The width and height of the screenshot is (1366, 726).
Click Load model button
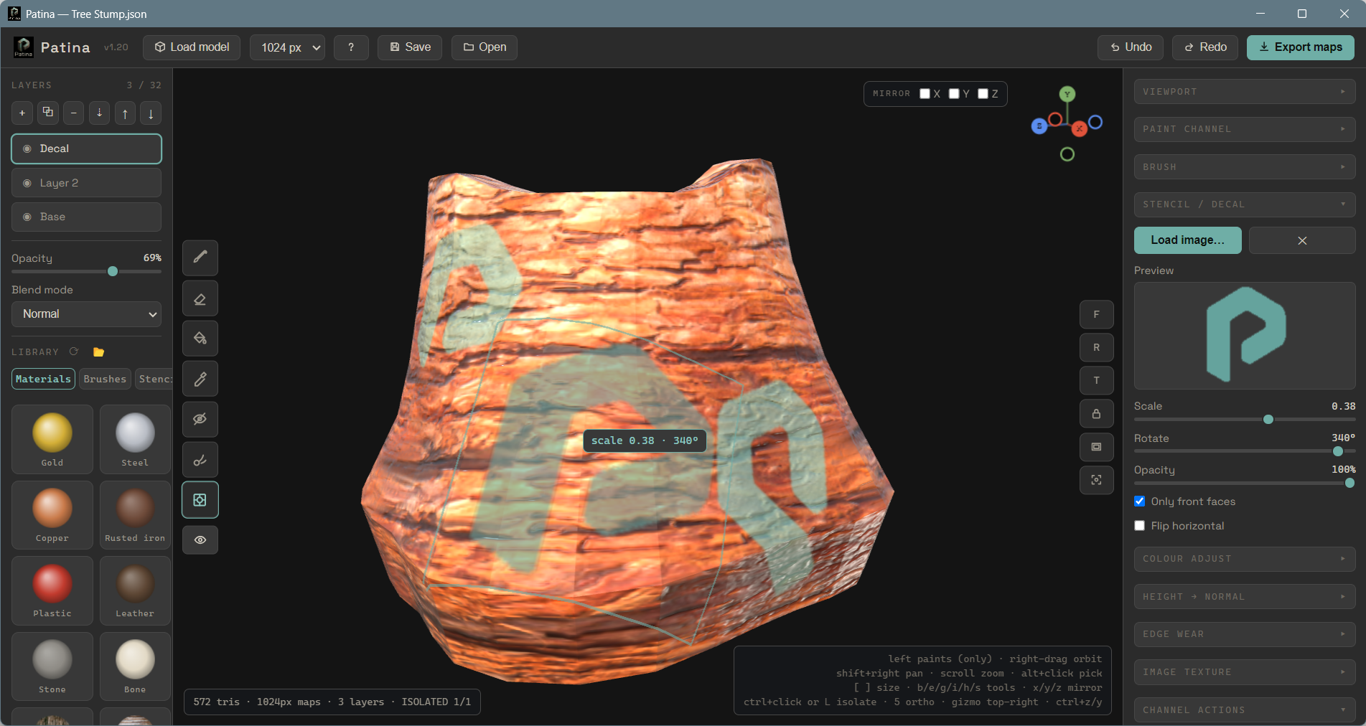(192, 47)
